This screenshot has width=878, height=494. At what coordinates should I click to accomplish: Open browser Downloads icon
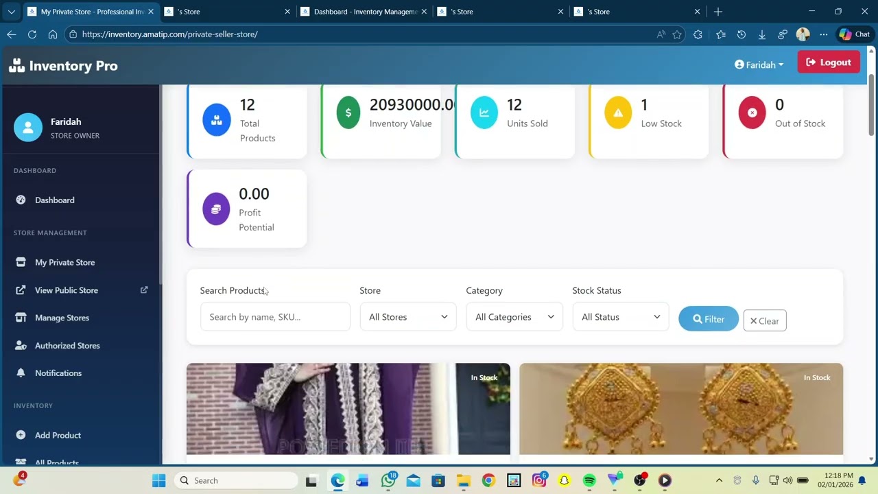click(x=762, y=34)
